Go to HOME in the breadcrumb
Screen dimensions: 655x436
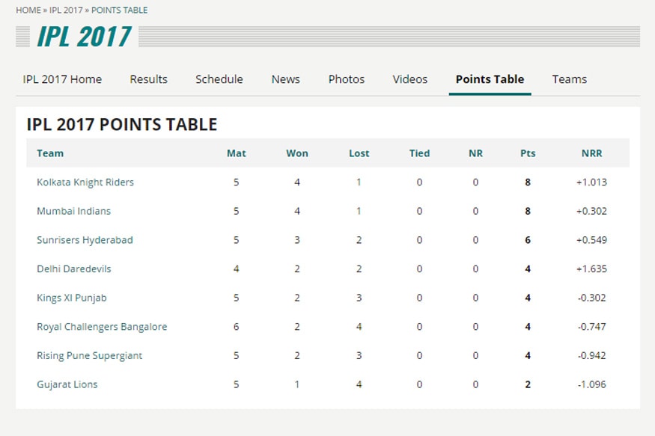pyautogui.click(x=28, y=10)
